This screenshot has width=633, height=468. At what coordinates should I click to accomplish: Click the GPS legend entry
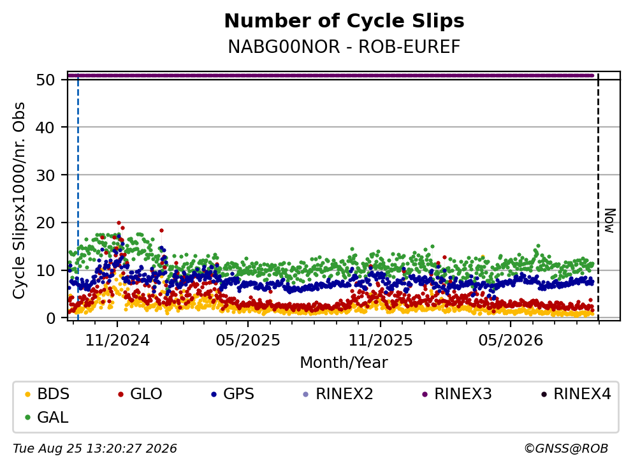tap(233, 393)
